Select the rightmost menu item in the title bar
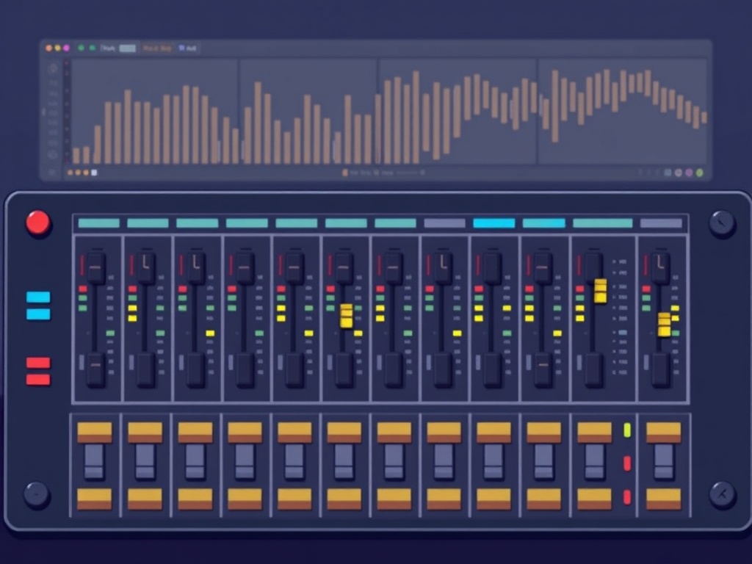This screenshot has width=752, height=564. (x=188, y=48)
